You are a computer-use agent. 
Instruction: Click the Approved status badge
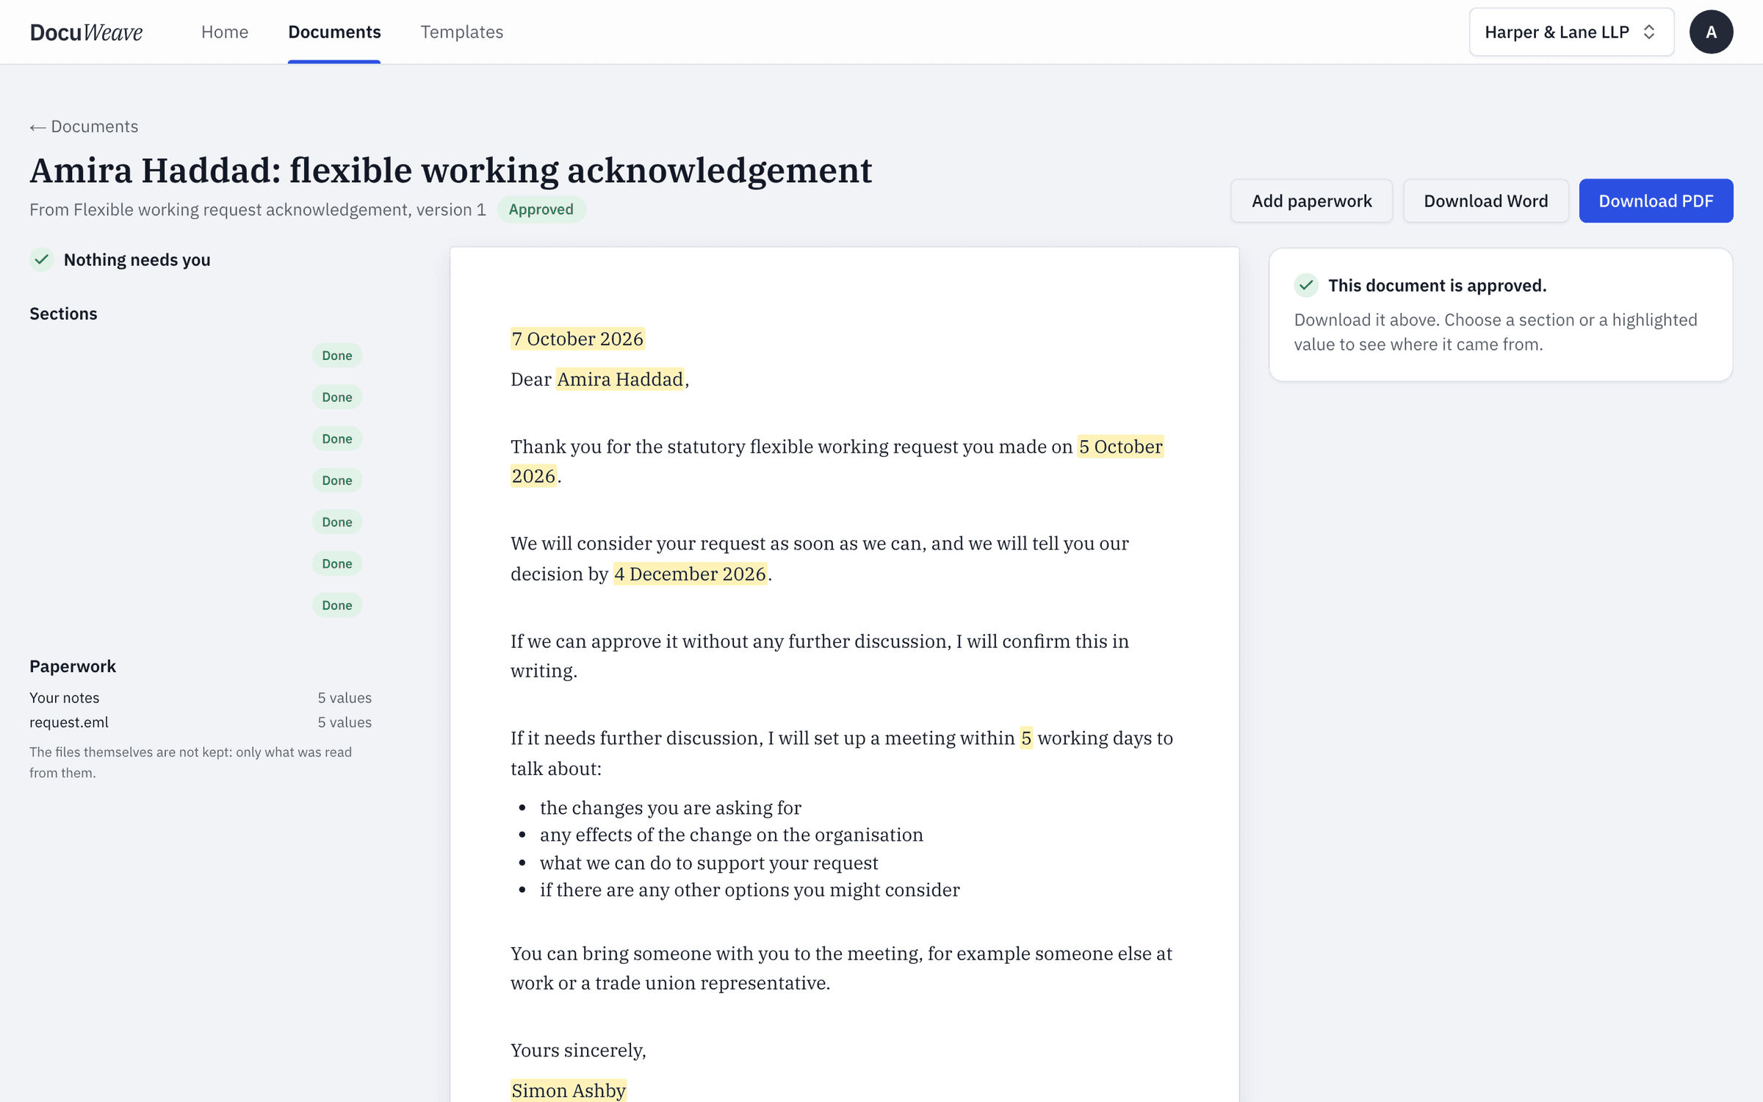coord(541,209)
